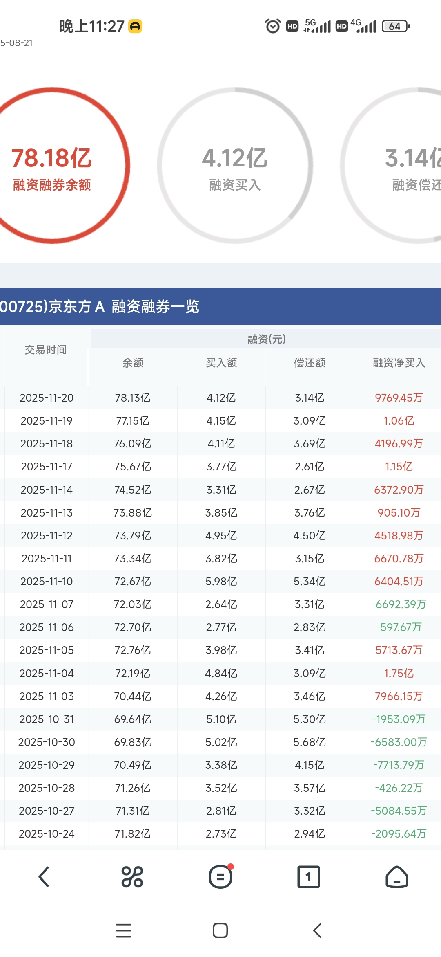Tap the 融资净买入 column header
The height and width of the screenshot is (957, 441).
pyautogui.click(x=399, y=363)
